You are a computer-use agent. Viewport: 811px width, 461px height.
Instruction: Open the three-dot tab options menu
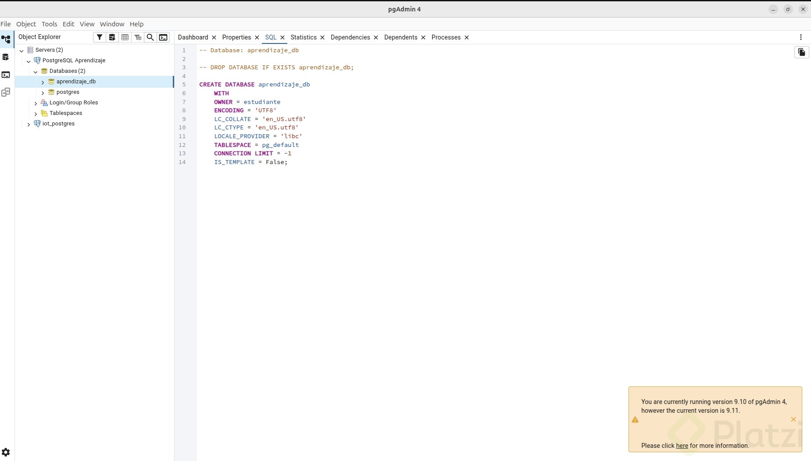coord(800,37)
